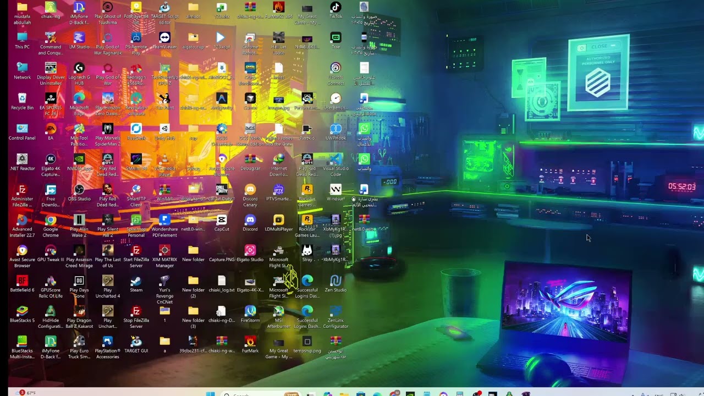Open the LM Studio shortcut
The height and width of the screenshot is (396, 704).
tap(79, 41)
